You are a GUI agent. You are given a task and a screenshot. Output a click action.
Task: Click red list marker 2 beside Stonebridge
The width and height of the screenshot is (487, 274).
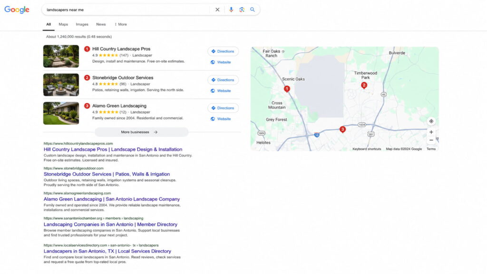(87, 78)
